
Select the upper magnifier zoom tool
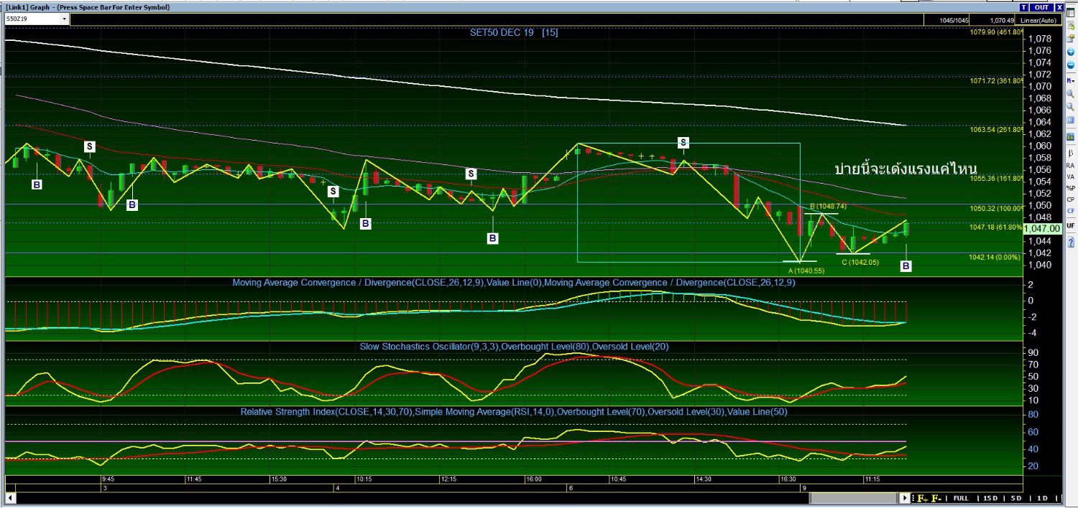click(1070, 94)
